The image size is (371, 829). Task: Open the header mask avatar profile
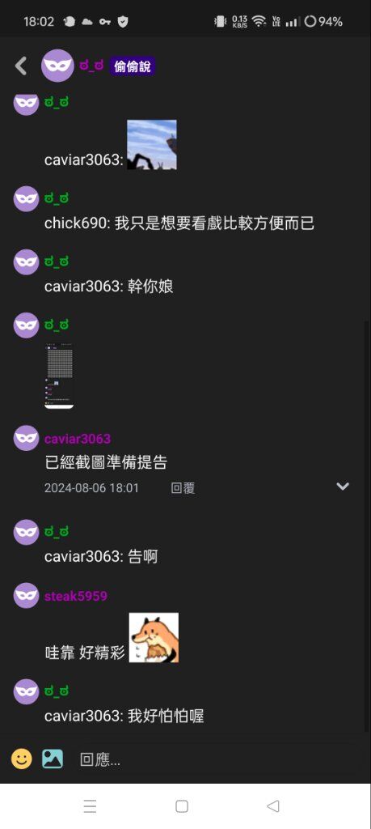point(57,66)
